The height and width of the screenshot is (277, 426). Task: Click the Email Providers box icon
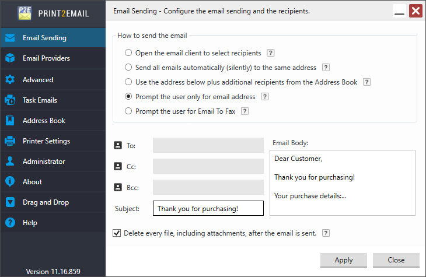point(10,58)
